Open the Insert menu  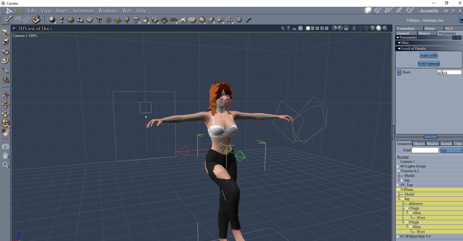point(62,11)
